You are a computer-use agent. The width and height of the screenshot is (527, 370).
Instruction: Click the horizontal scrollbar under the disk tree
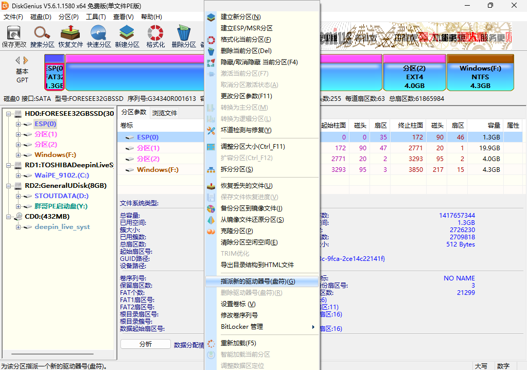click(52, 354)
